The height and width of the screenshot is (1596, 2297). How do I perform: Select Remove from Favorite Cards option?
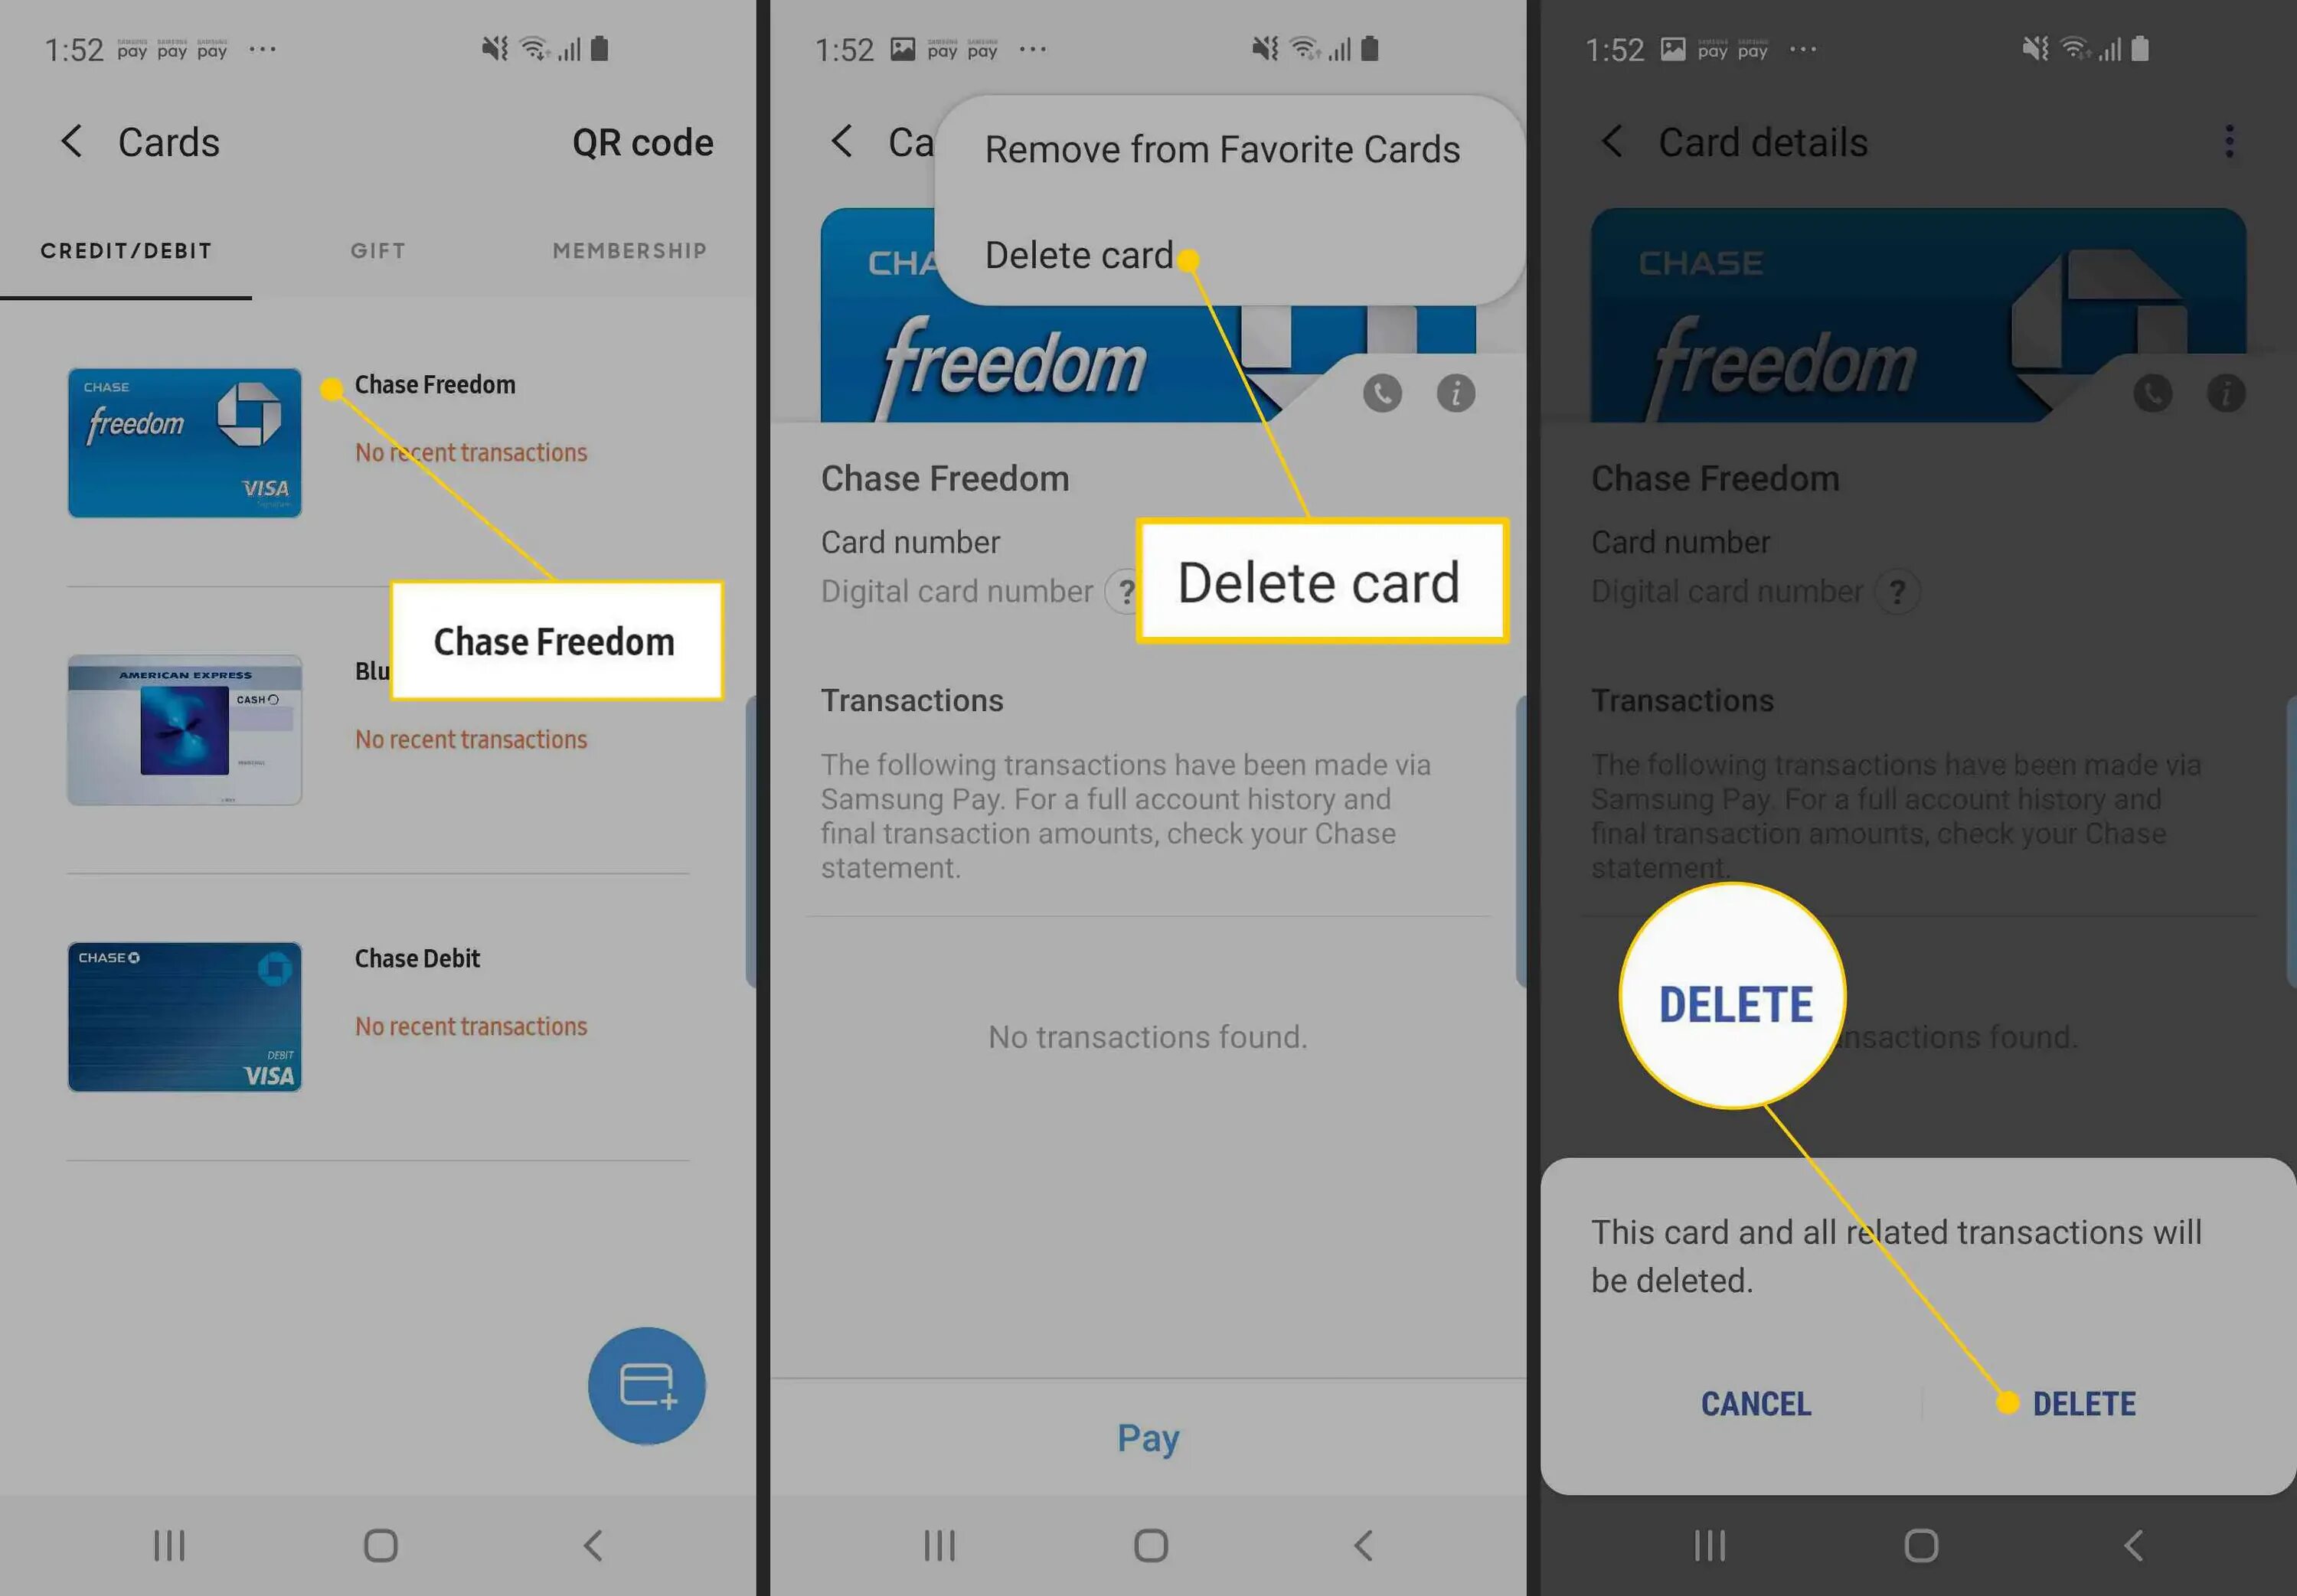[x=1222, y=149]
